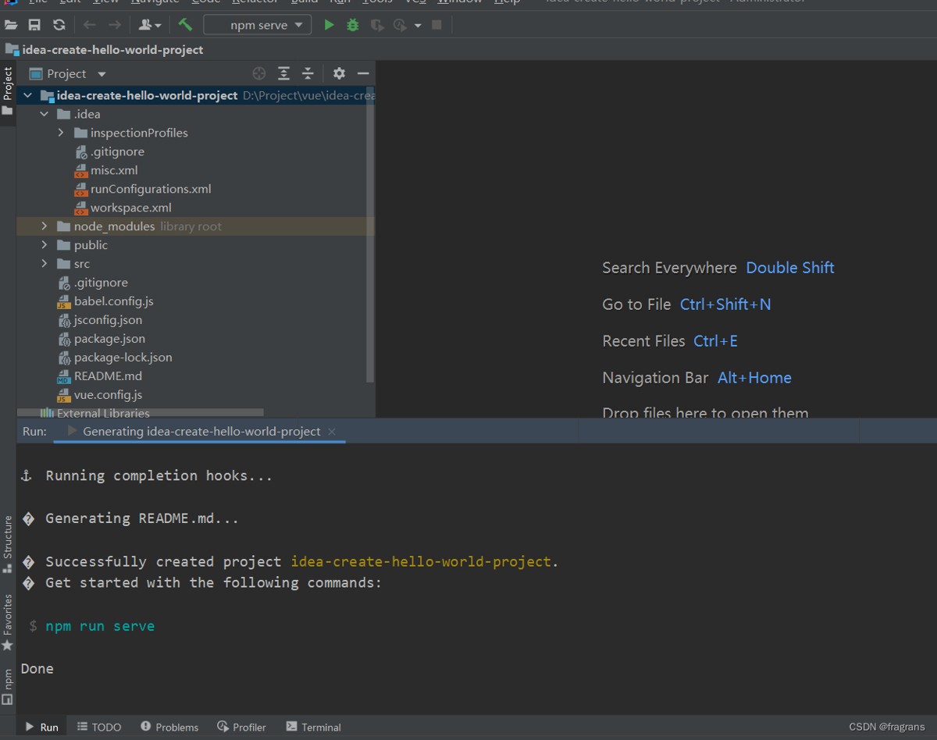Click the locate-in-tree crosshair icon
Image resolution: width=937 pixels, height=740 pixels.
tap(259, 73)
